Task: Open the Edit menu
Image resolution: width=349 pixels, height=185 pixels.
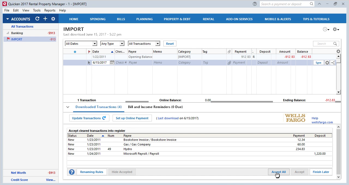Action: (16, 10)
